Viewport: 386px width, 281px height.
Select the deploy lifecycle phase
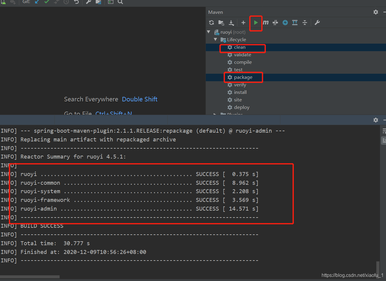(242, 107)
